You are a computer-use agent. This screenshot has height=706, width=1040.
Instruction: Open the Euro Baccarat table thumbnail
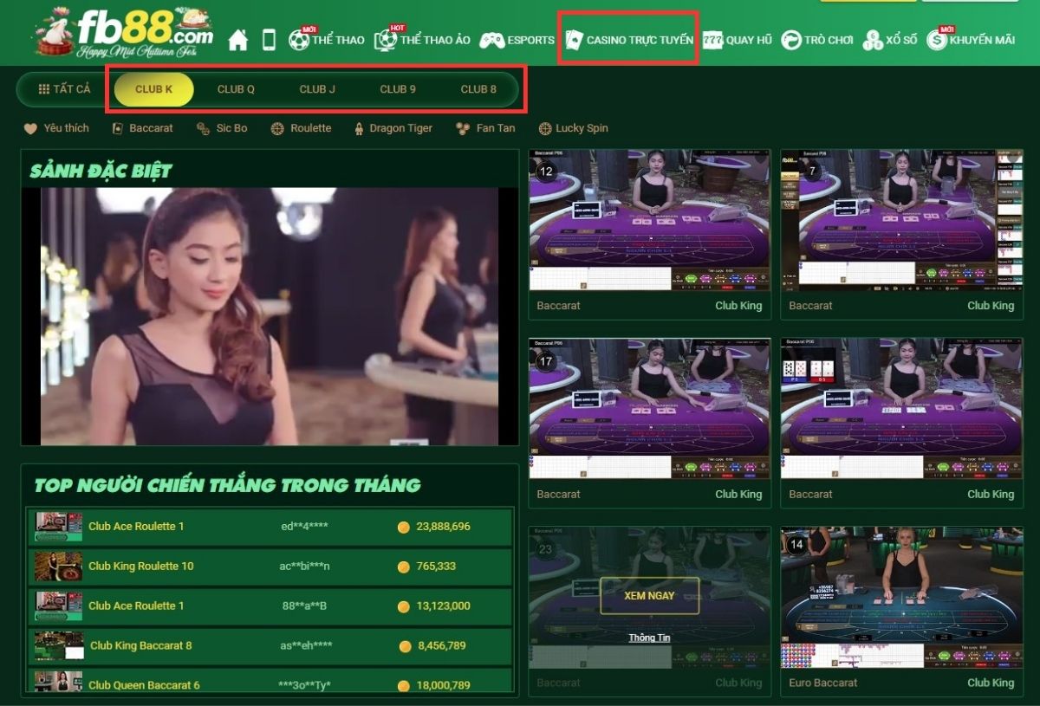[x=901, y=597]
